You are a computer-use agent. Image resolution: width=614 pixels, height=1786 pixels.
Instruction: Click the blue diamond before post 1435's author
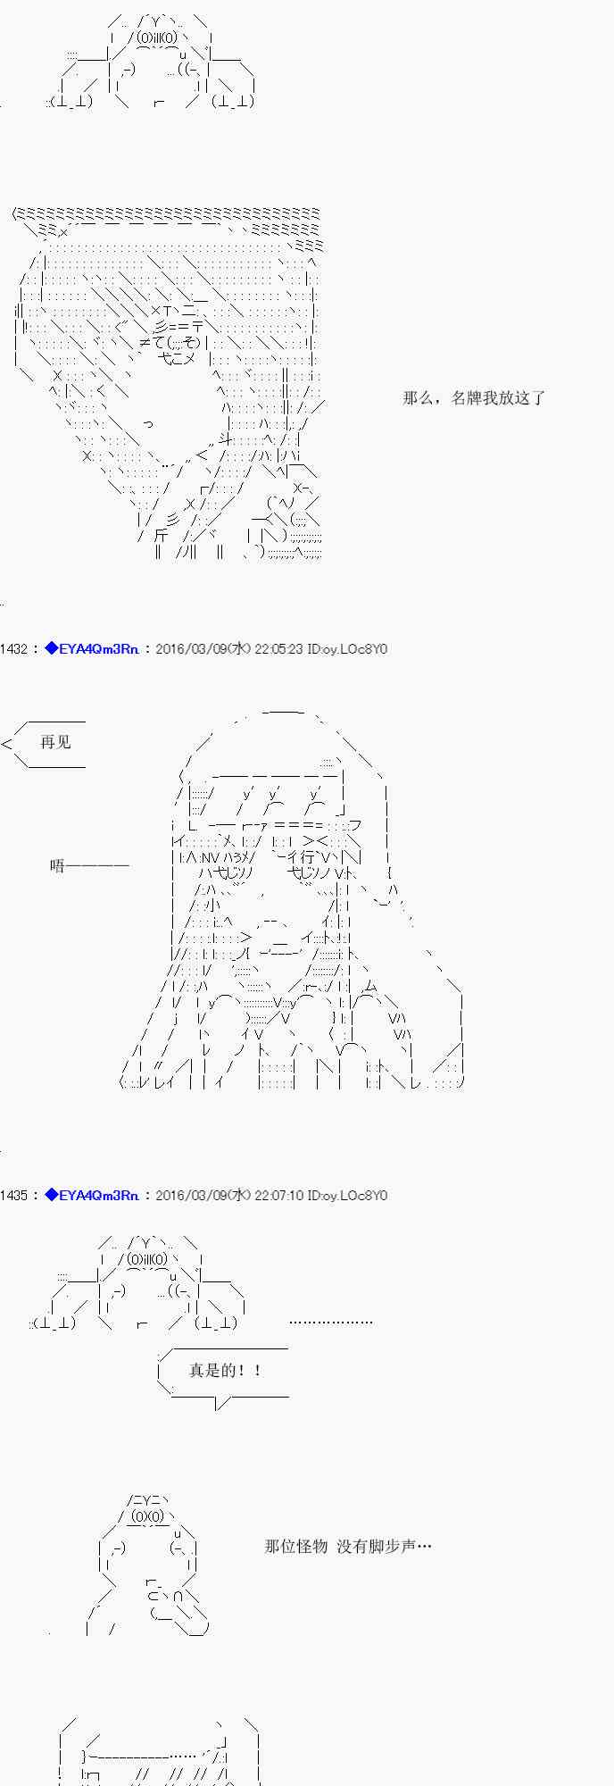tap(51, 1195)
